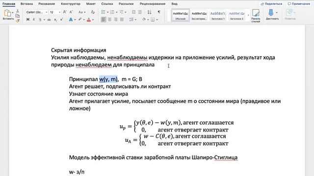The height and width of the screenshot is (176, 314).
Task: Open highlight color dropdown arrow
Action: 84,20
